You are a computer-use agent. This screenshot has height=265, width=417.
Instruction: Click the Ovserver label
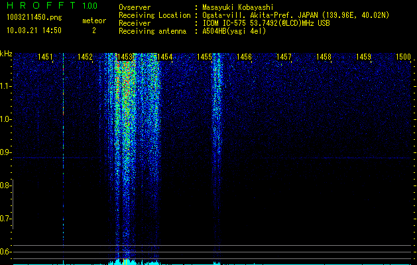[135, 7]
